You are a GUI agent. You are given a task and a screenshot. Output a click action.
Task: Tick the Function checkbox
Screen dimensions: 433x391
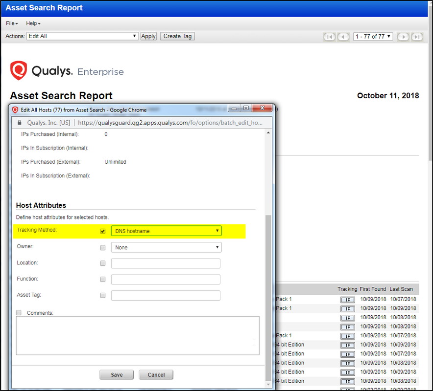pyautogui.click(x=103, y=280)
